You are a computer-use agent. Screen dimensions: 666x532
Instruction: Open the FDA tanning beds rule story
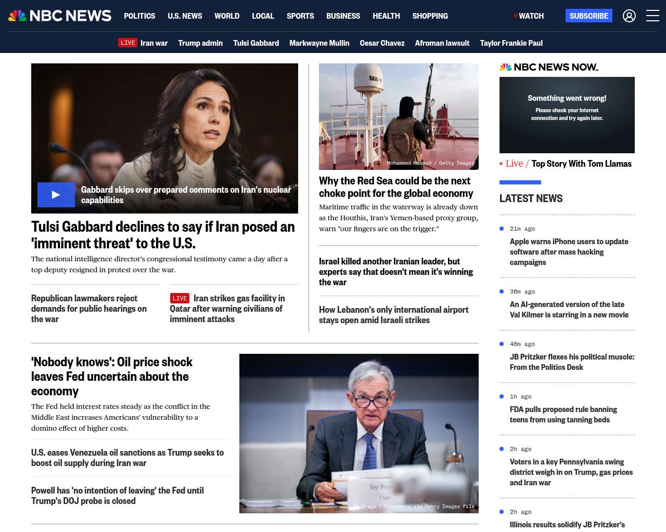tap(563, 415)
